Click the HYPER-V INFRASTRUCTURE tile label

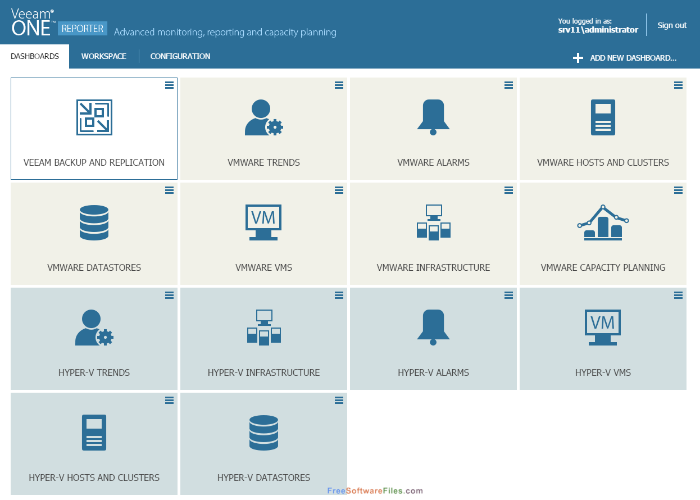(263, 372)
